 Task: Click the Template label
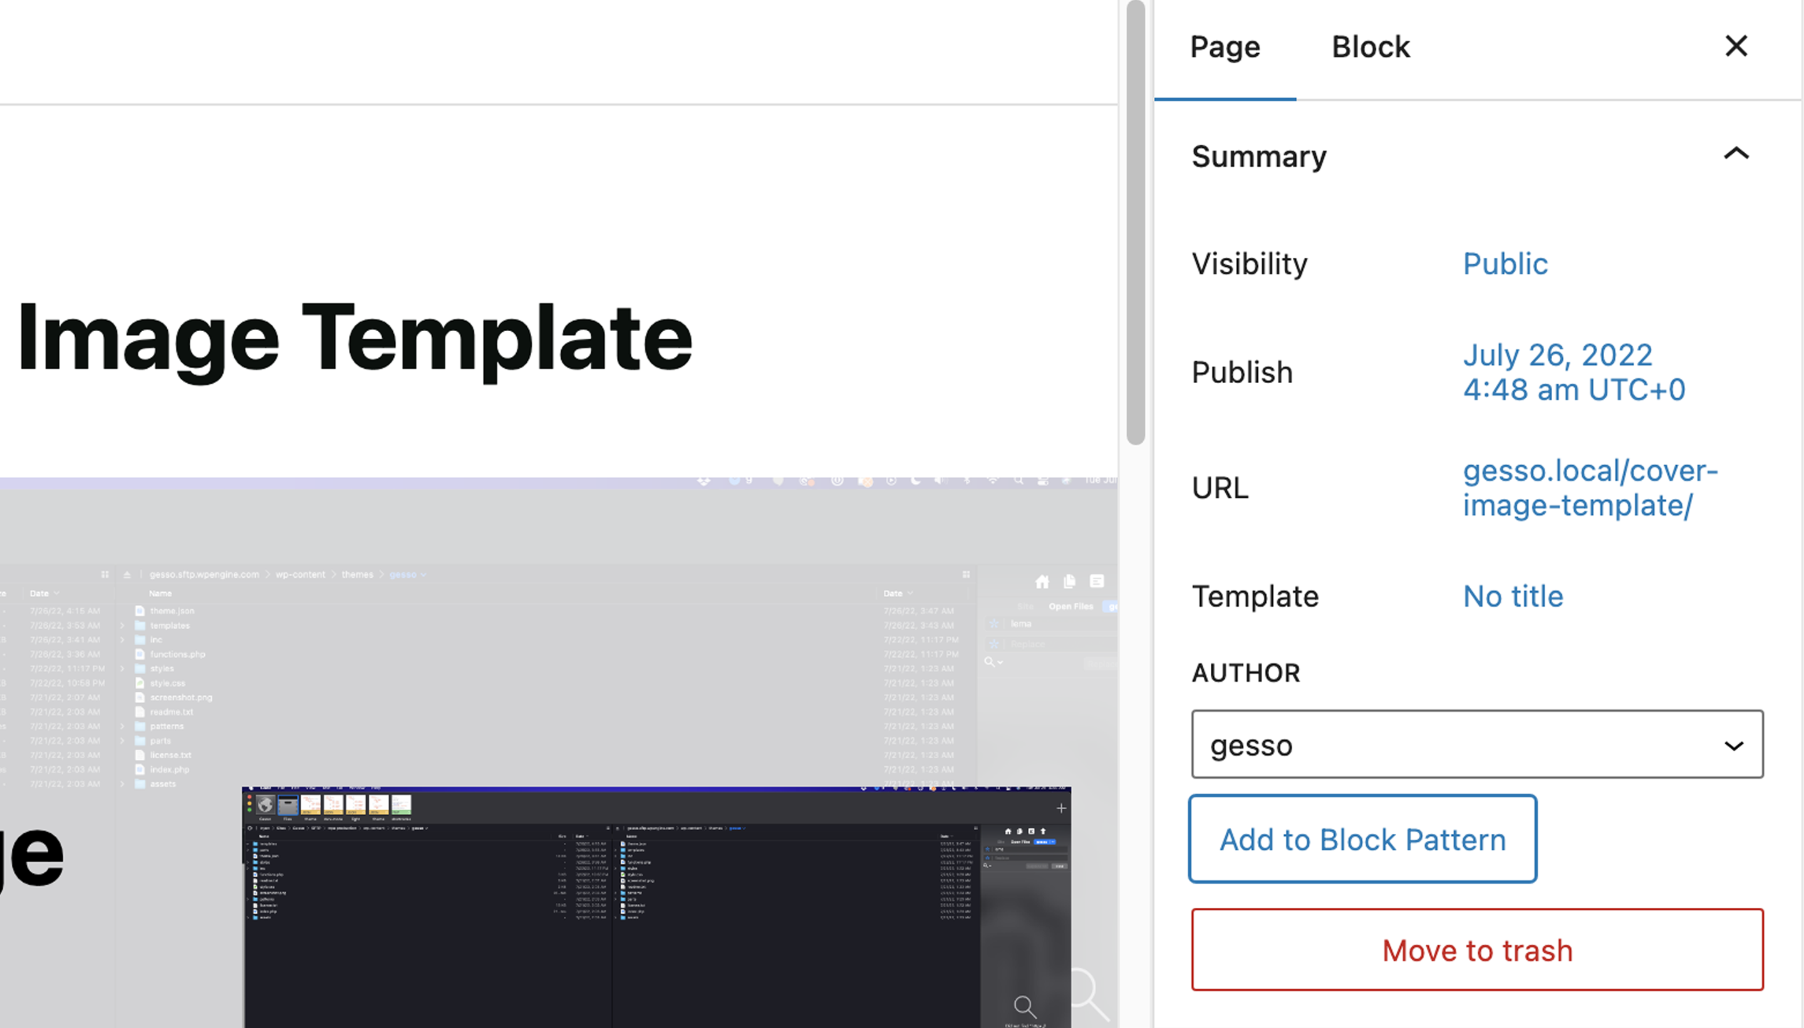(1255, 597)
